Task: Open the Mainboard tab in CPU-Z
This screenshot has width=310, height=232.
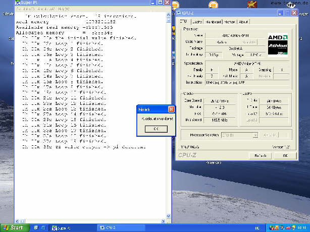Action: [213, 22]
